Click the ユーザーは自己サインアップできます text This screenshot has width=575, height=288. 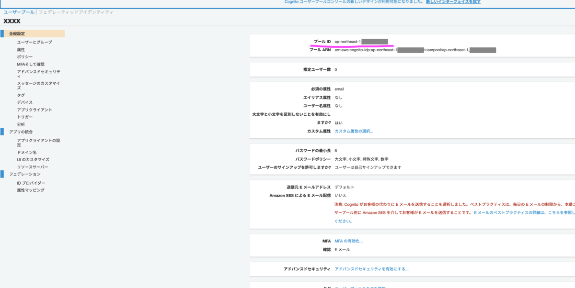click(x=368, y=167)
